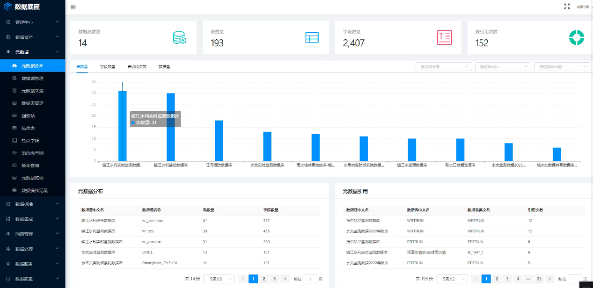Collapse the sidebar using the hamburger icon
This screenshot has height=288, width=593.
(73, 7)
